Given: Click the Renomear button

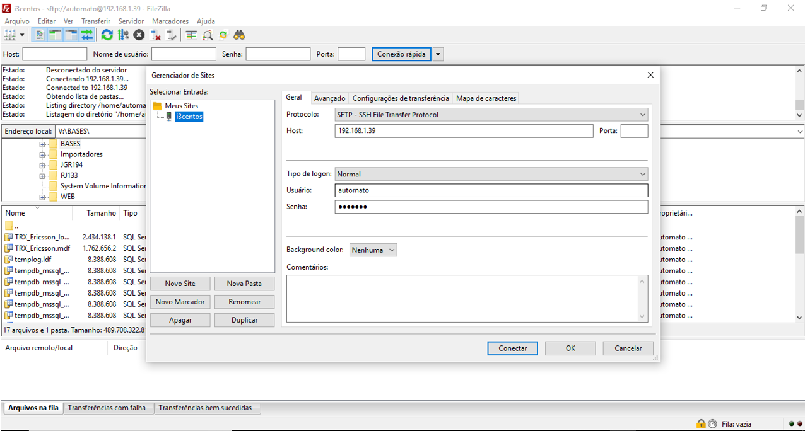Looking at the screenshot, I should tap(245, 302).
